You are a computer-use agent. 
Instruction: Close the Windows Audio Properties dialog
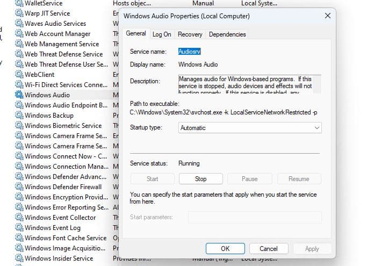(x=328, y=16)
